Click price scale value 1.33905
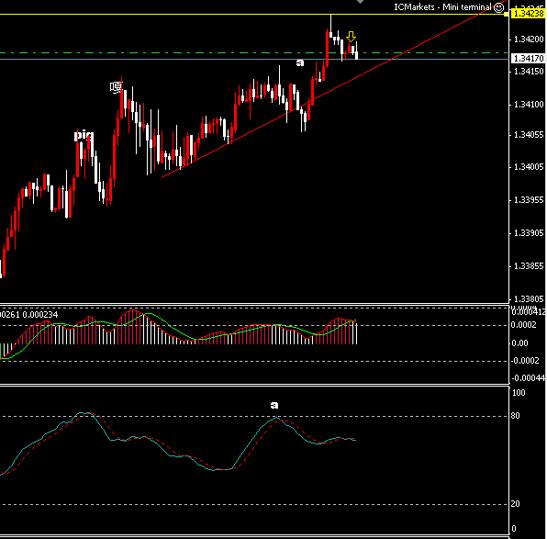Viewport: 547px width, 539px height. [x=529, y=233]
